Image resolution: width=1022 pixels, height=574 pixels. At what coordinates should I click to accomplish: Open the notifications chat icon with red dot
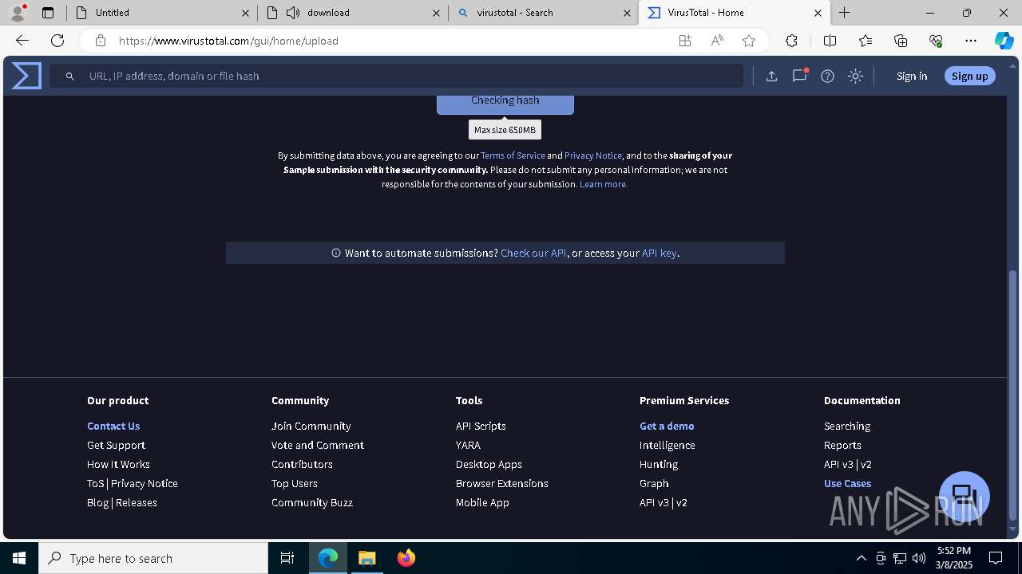click(799, 76)
